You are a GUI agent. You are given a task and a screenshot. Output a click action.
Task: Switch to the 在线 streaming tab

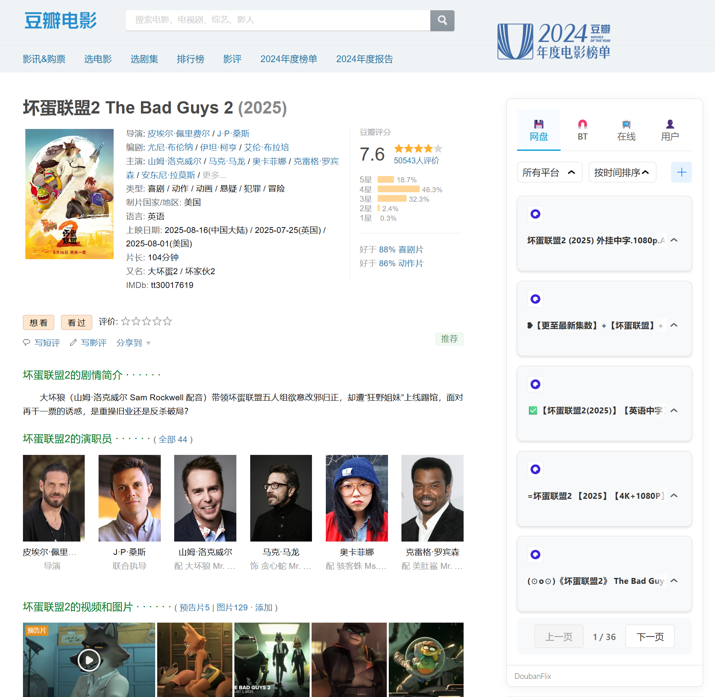[626, 130]
